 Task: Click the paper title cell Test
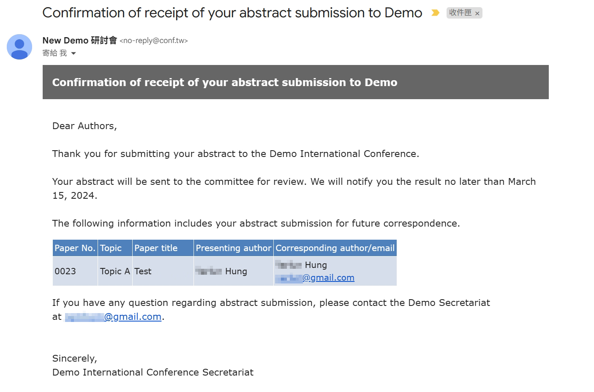(x=163, y=271)
